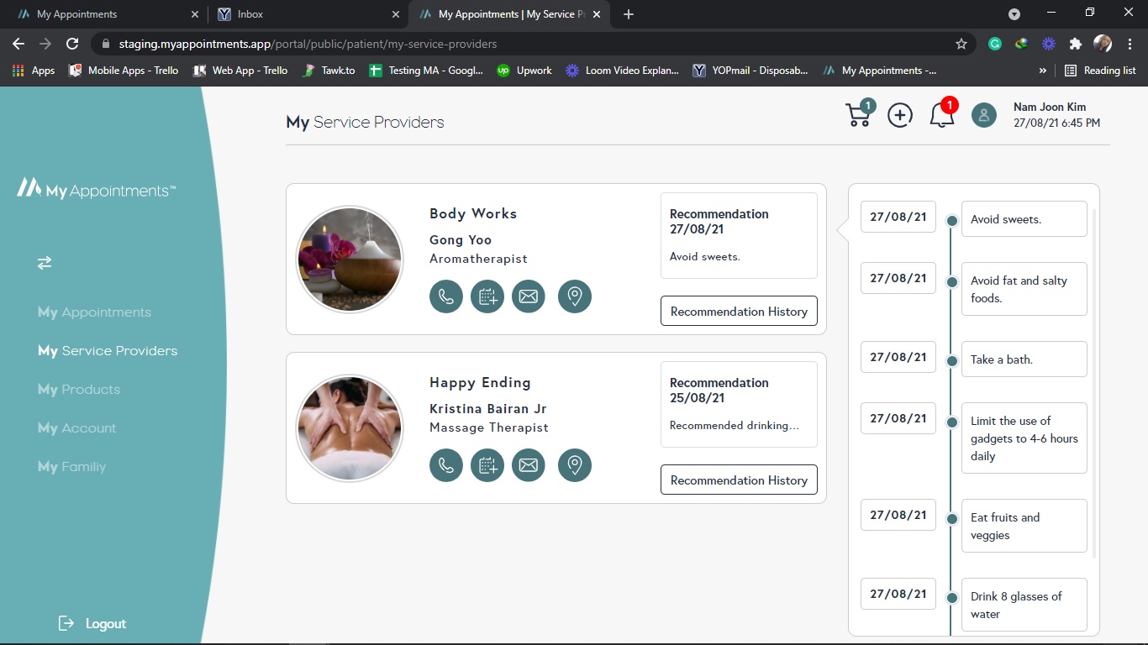Toggle sidebar with the swap arrows icon
The height and width of the screenshot is (645, 1148).
click(45, 263)
